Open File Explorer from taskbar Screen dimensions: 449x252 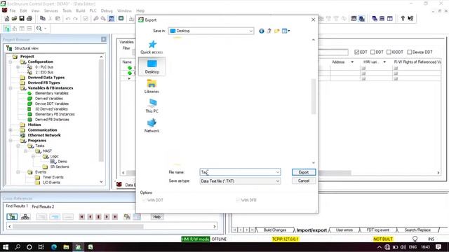coord(66,247)
